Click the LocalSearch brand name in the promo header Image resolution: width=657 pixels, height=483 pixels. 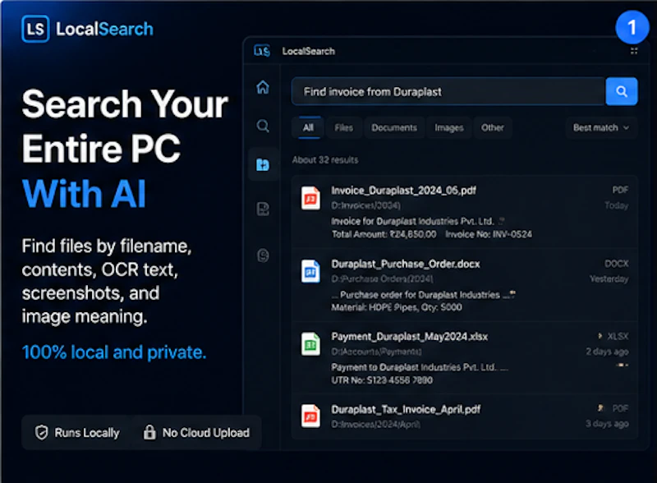104,29
